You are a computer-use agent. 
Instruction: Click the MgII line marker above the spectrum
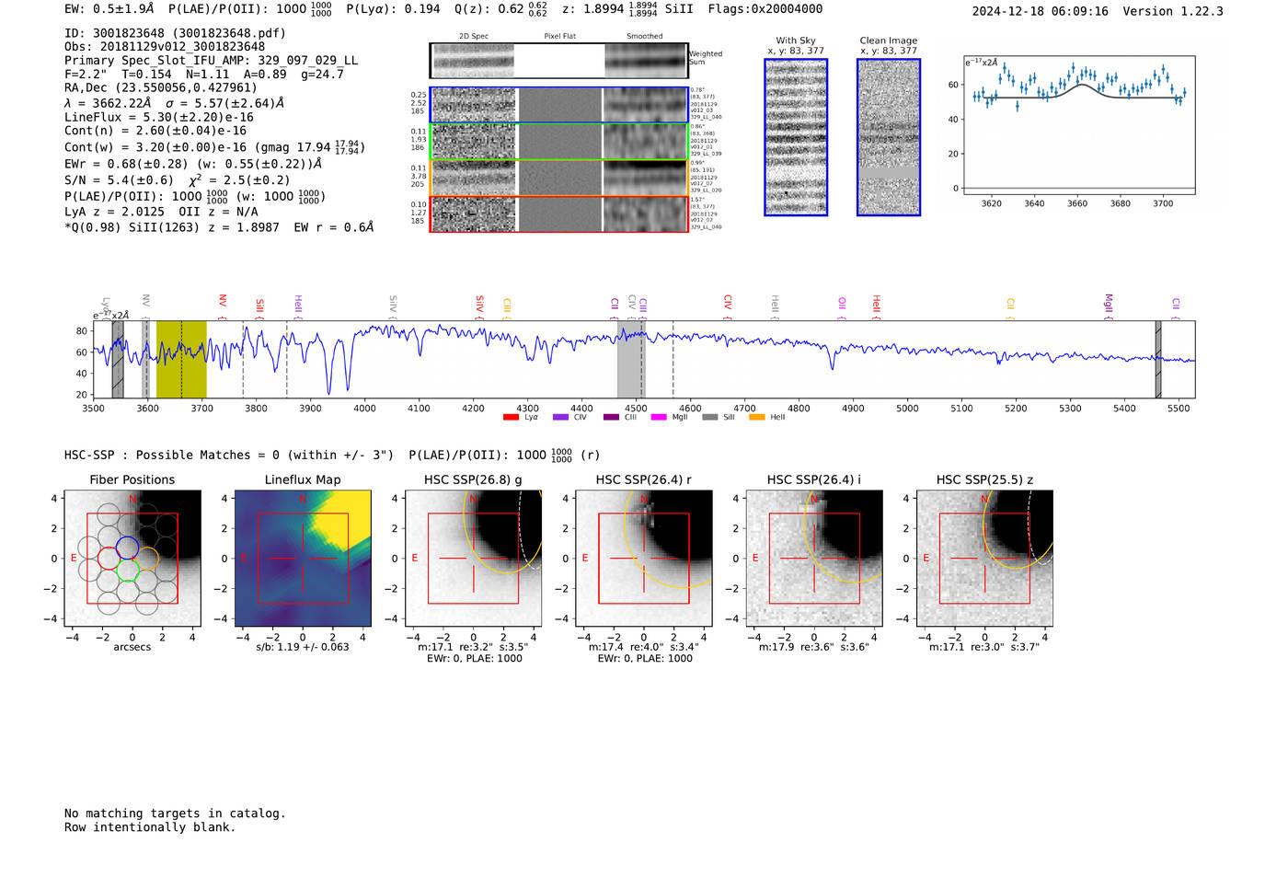point(1109,306)
